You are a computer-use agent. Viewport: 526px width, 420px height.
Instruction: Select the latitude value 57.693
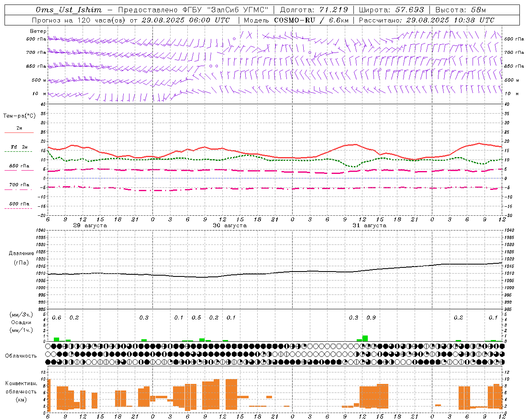409,10
